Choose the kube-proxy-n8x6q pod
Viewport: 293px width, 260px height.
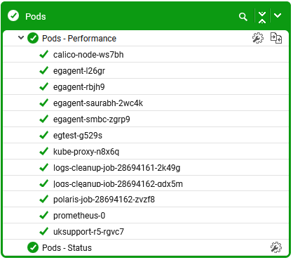pyautogui.click(x=86, y=152)
